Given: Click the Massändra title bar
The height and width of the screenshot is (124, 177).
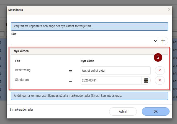Looking at the screenshot, I should (x=83, y=9).
